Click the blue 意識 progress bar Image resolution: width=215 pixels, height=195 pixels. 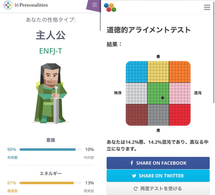48,150
